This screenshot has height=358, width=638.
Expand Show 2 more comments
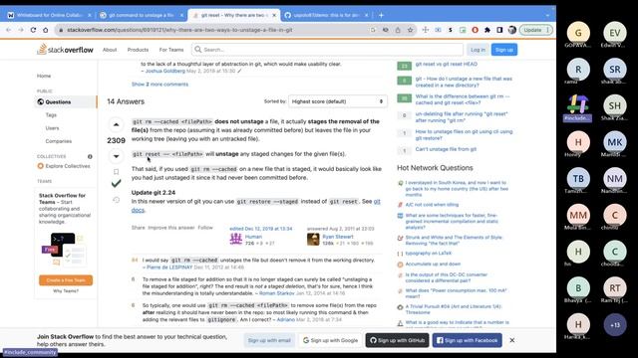tap(159, 85)
